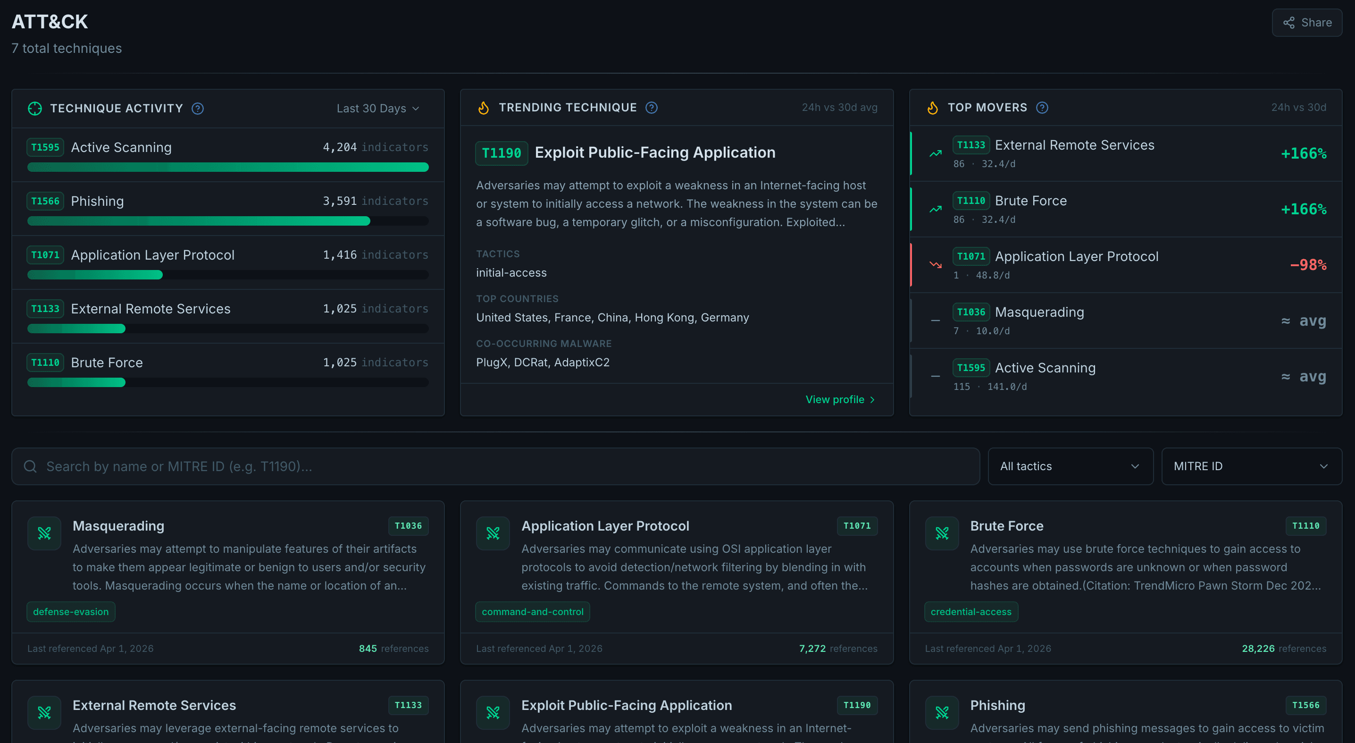Click the 845 references count
The image size is (1355, 743).
point(368,648)
